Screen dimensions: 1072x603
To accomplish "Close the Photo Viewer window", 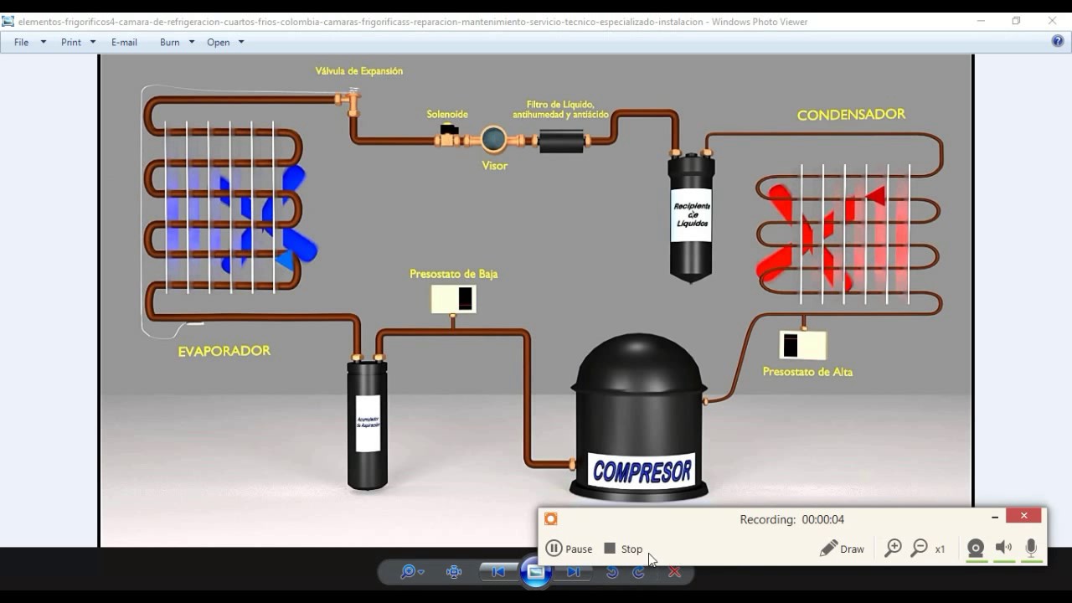I will pos(1053,22).
